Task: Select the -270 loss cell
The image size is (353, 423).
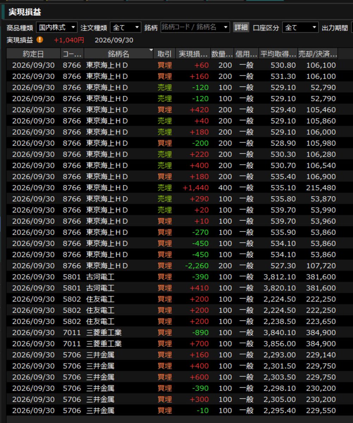Action: tap(200, 232)
